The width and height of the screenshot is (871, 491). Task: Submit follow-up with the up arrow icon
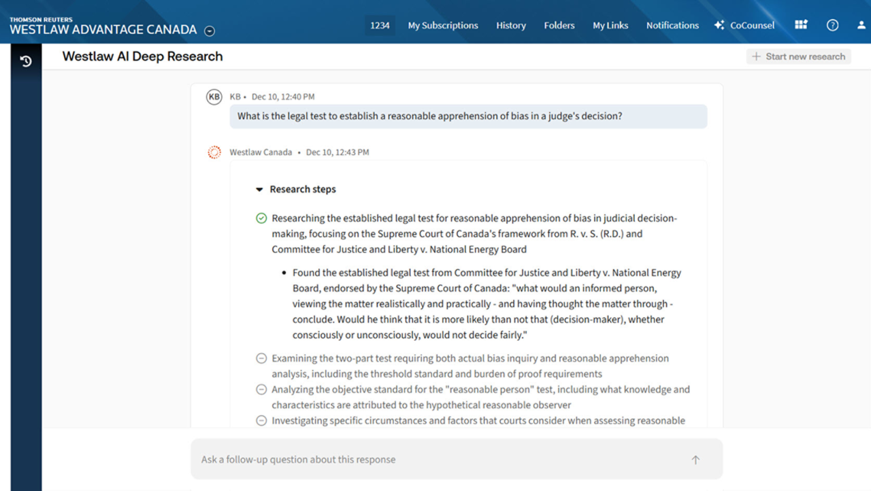pyautogui.click(x=695, y=460)
